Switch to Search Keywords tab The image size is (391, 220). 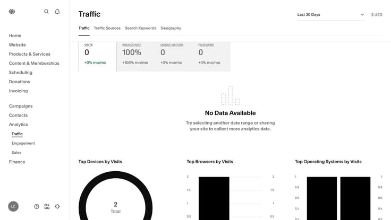[x=140, y=28]
